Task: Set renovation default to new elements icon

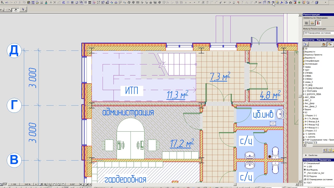Action: (318, 23)
